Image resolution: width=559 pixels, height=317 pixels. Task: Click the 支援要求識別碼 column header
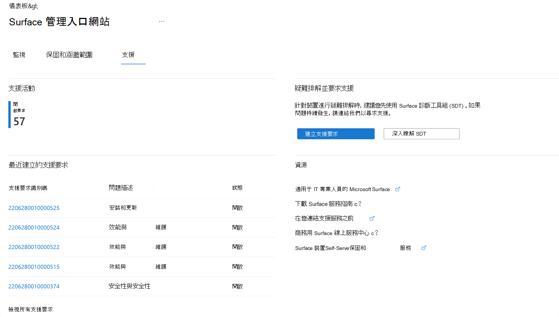tap(28, 188)
